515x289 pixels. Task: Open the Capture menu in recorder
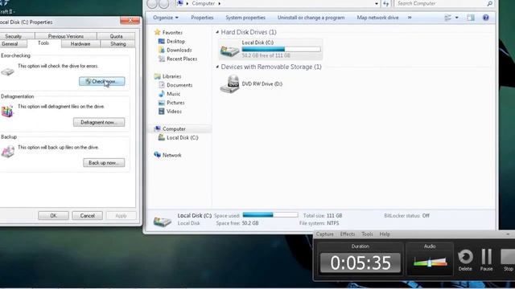click(x=325, y=234)
